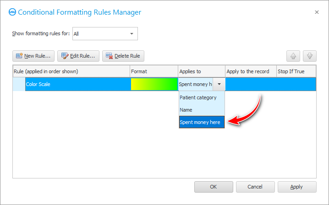This screenshot has width=329, height=205.
Task: Click the Delete Rule red-cross icon
Action: pos(109,56)
